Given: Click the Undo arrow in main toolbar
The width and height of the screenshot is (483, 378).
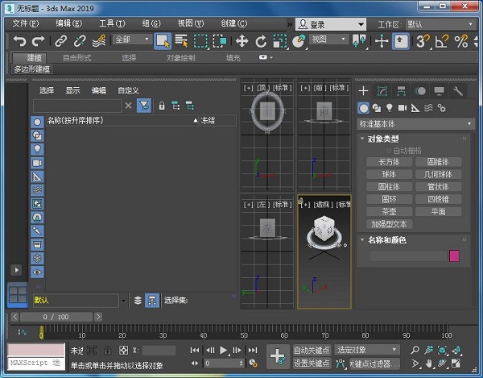Looking at the screenshot, I should click(x=19, y=40).
